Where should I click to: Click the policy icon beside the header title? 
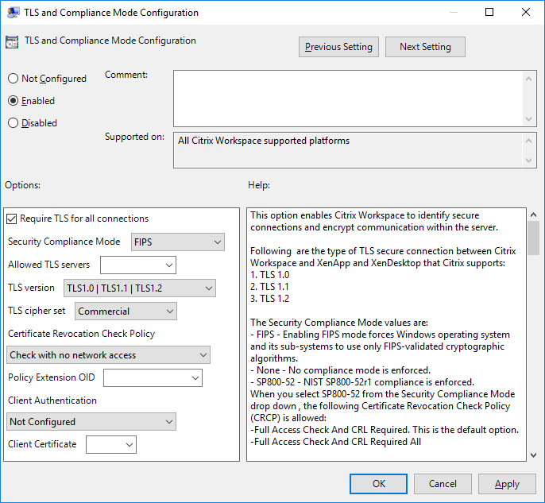pyautogui.click(x=12, y=43)
